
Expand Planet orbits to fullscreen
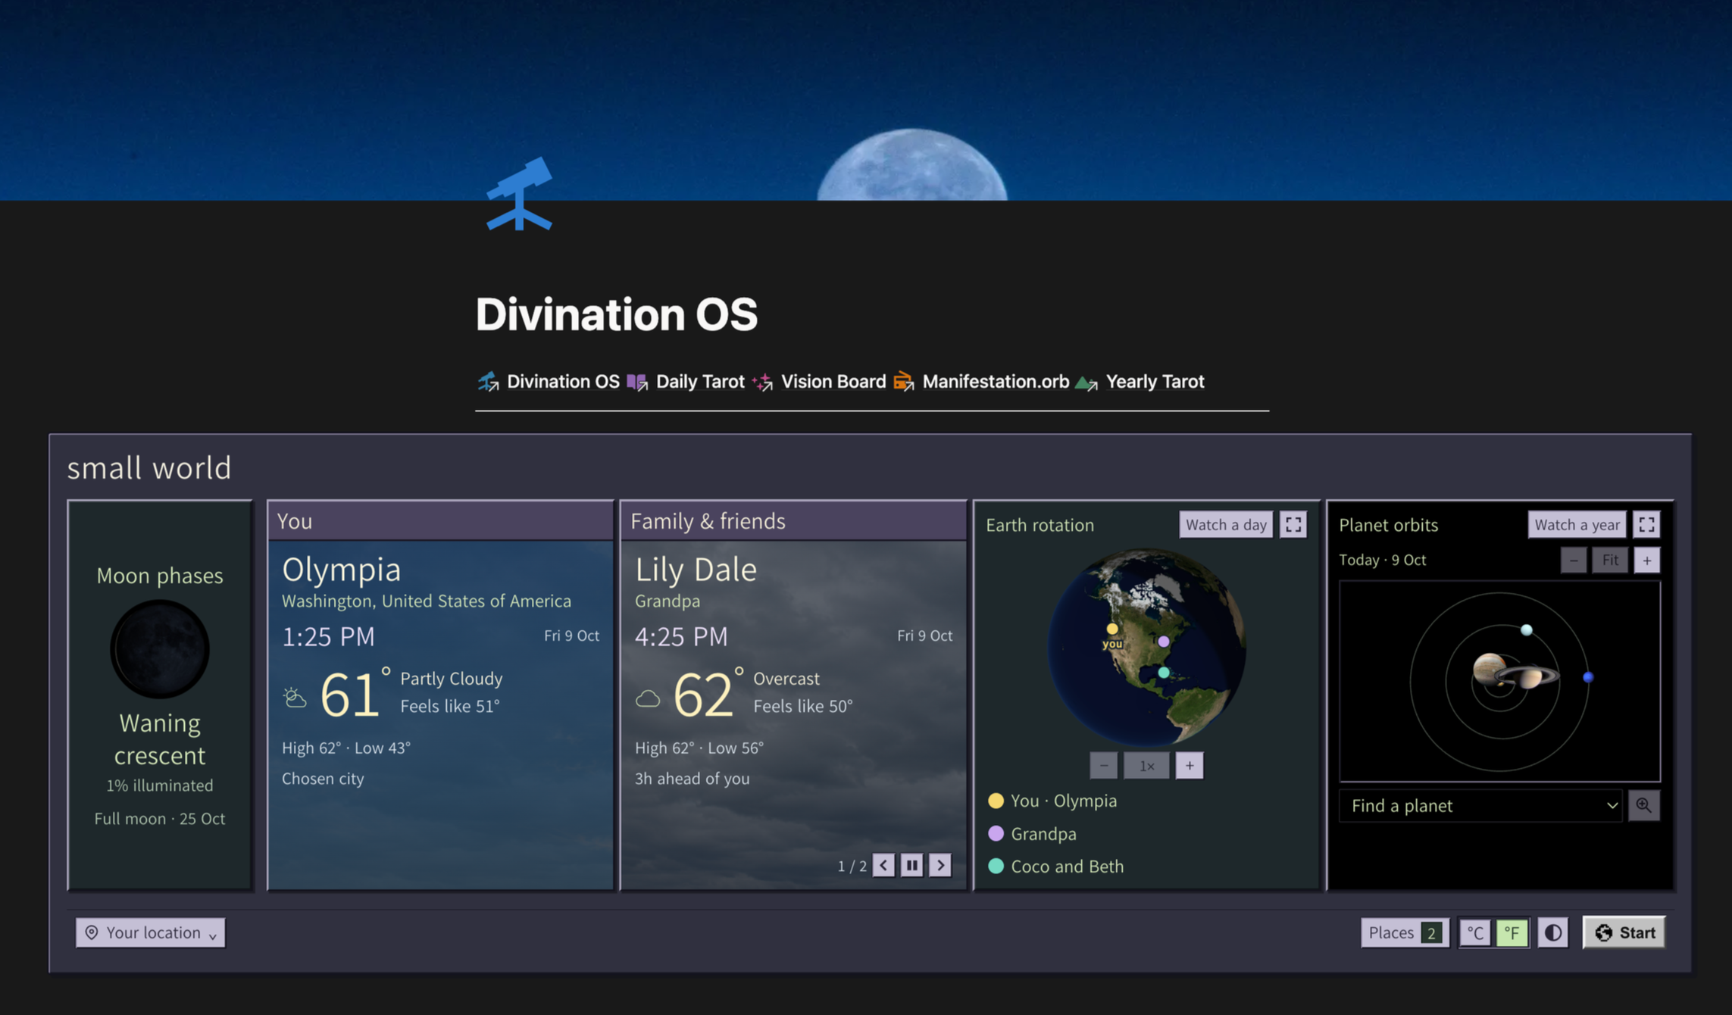pyautogui.click(x=1646, y=525)
